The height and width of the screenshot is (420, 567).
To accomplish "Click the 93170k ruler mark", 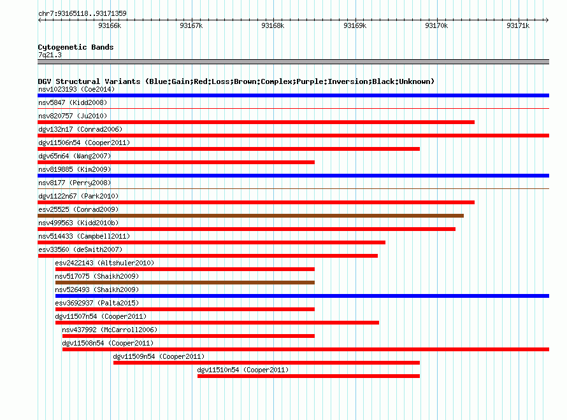I will [x=436, y=25].
